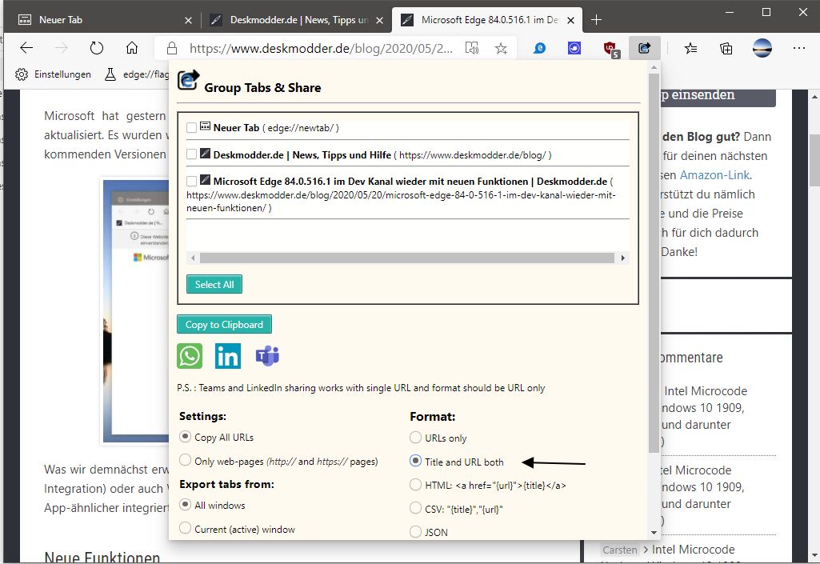Go back using the browser back arrow
820x564 pixels.
26,48
